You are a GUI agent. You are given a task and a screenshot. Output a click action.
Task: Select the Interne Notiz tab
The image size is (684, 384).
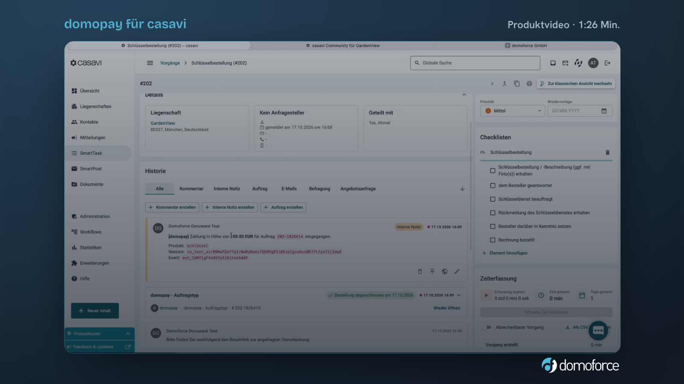pyautogui.click(x=227, y=189)
